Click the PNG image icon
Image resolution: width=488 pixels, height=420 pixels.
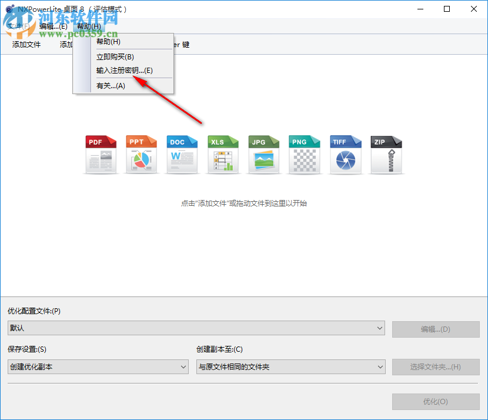[x=304, y=154]
